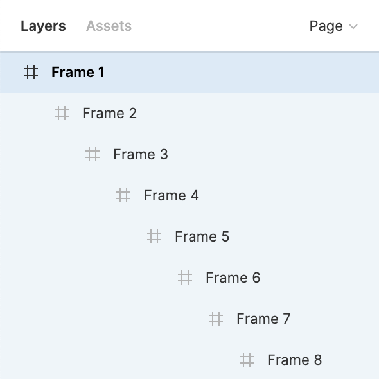
Task: Click the frame icon beside Frame 3
Action: (x=93, y=154)
